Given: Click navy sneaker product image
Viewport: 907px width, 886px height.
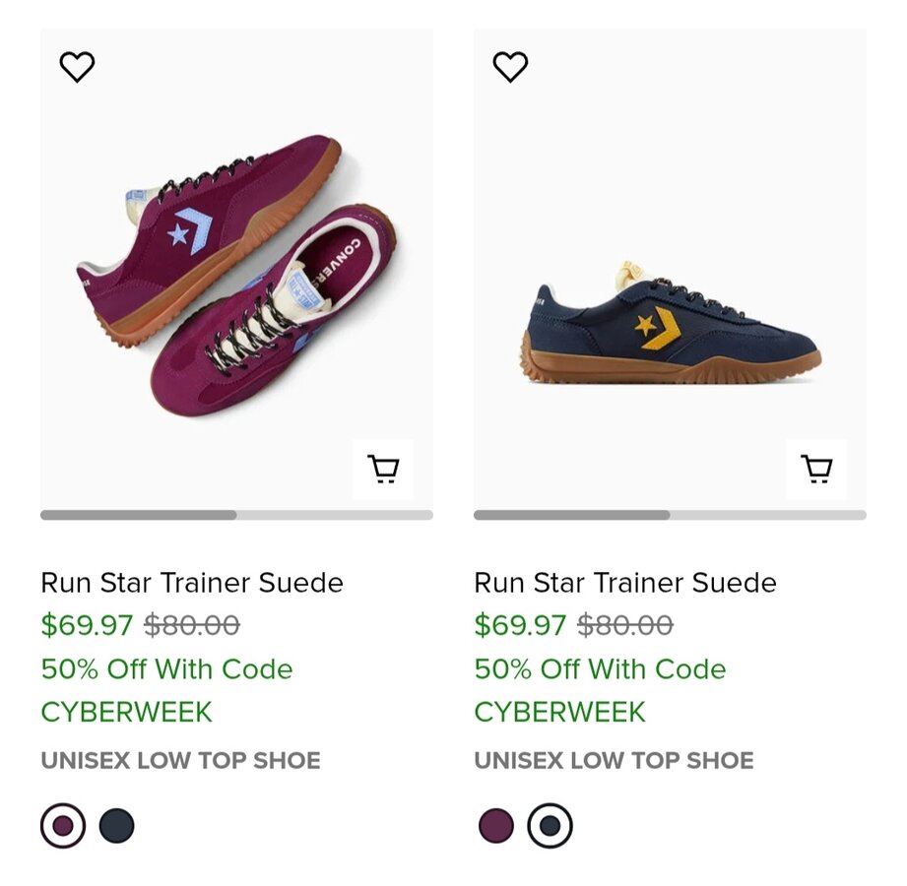Looking at the screenshot, I should tap(670, 325).
